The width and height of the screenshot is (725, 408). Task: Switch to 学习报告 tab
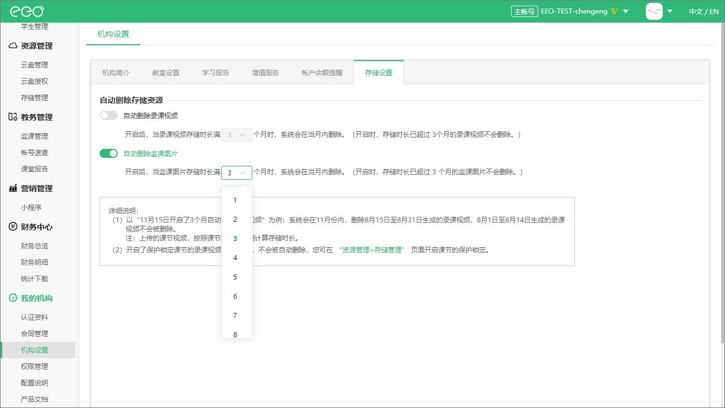(x=216, y=72)
